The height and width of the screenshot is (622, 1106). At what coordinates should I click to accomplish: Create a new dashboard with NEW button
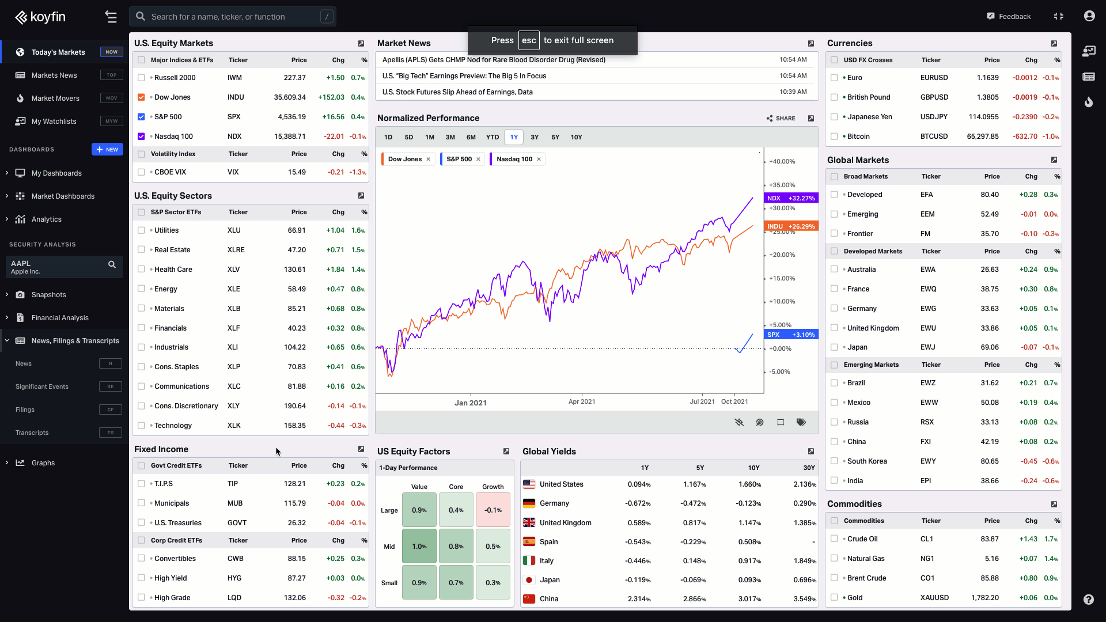(x=107, y=149)
